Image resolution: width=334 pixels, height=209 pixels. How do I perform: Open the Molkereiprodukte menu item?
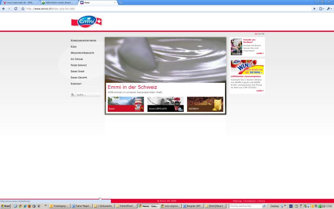[83, 53]
